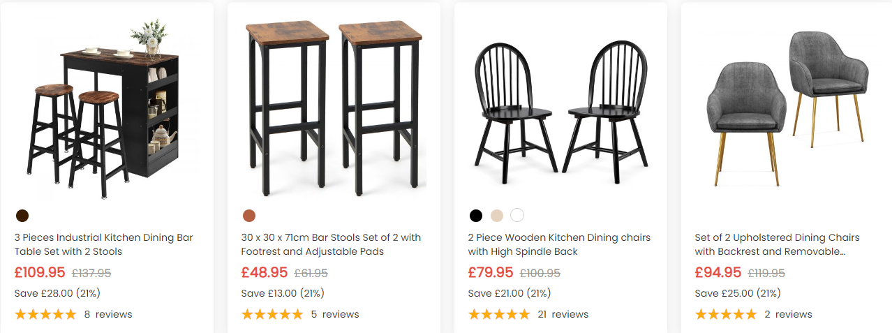892x333 pixels.
Task: Click star rating of the bar table set
Action: point(45,314)
